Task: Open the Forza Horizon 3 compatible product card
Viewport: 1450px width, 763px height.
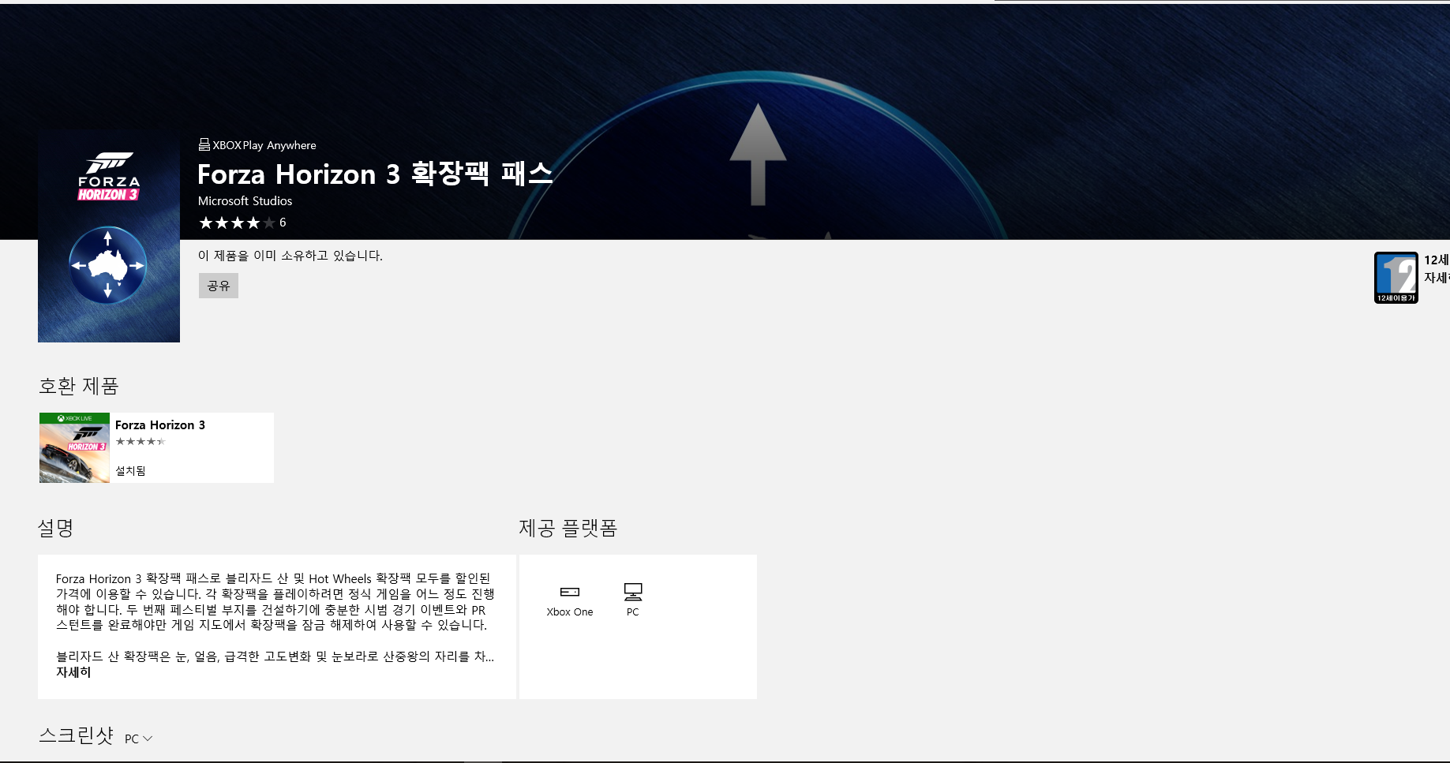Action: click(156, 447)
